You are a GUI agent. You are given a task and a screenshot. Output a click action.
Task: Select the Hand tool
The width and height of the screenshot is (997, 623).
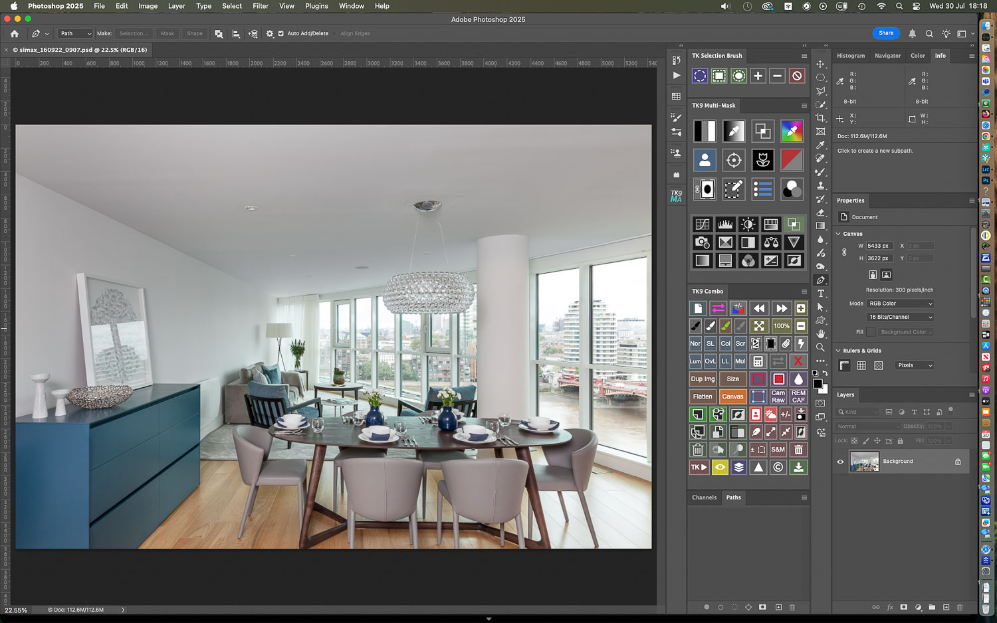click(821, 333)
